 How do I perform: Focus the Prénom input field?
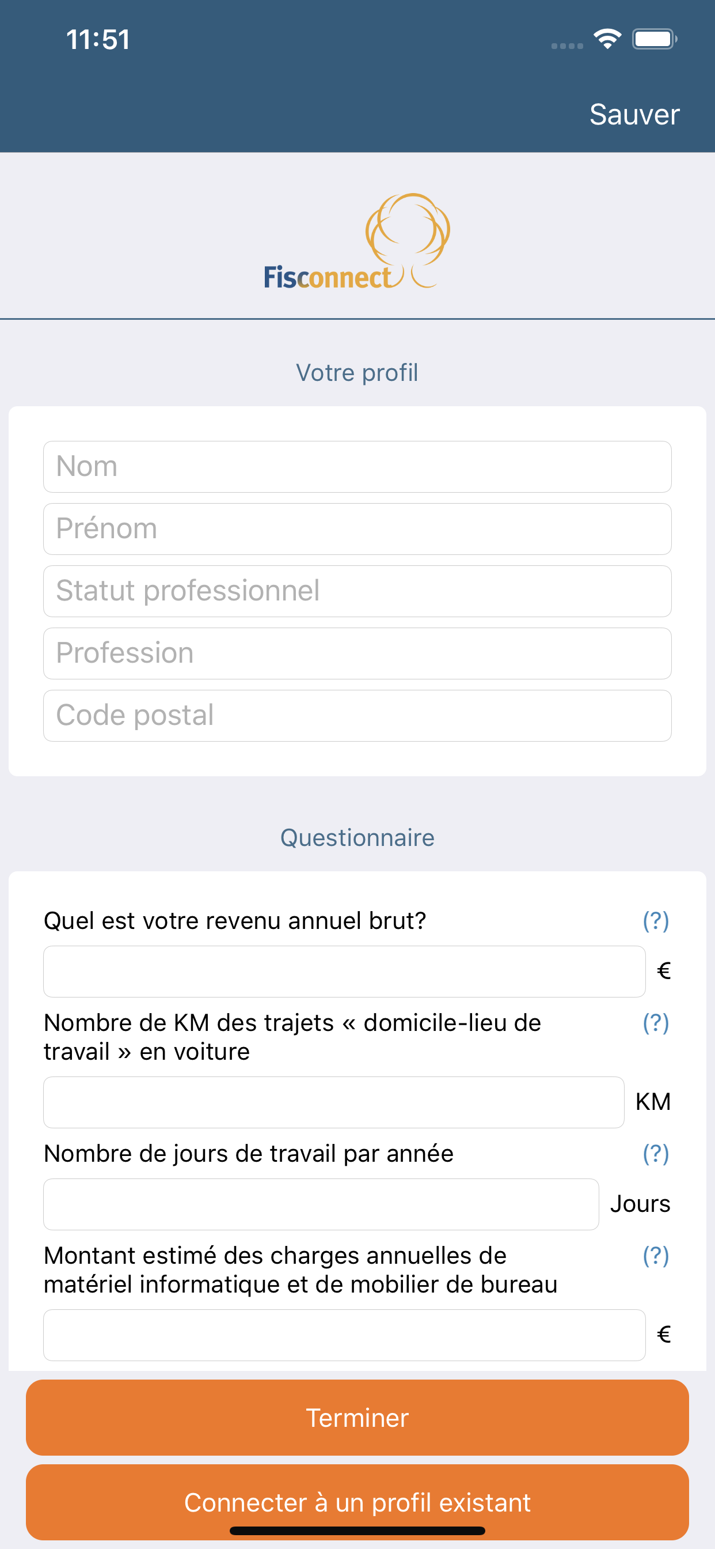pyautogui.click(x=357, y=529)
